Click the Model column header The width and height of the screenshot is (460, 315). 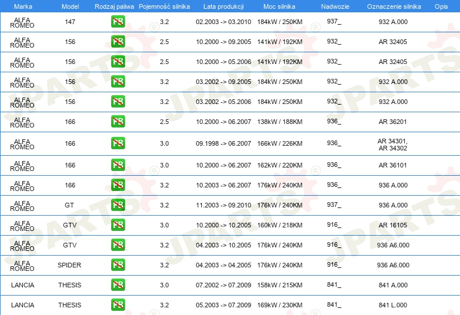70,6
